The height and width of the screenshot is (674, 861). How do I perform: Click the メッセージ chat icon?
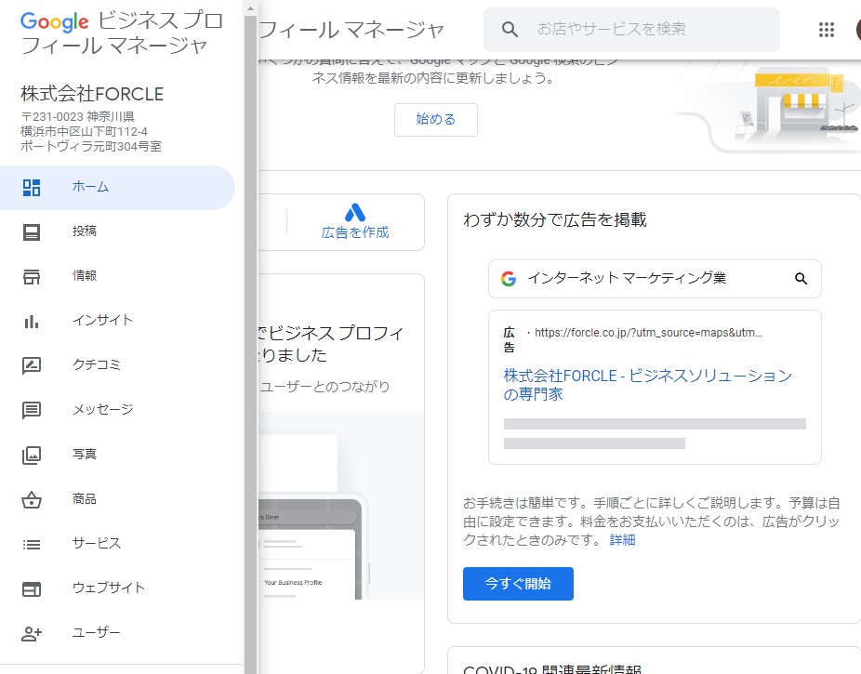(x=32, y=410)
